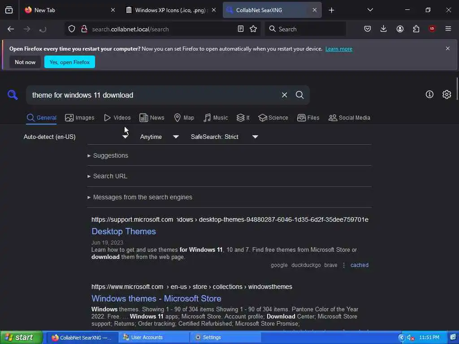459x344 pixels.
Task: Select the Music search category
Action: pyautogui.click(x=216, y=118)
